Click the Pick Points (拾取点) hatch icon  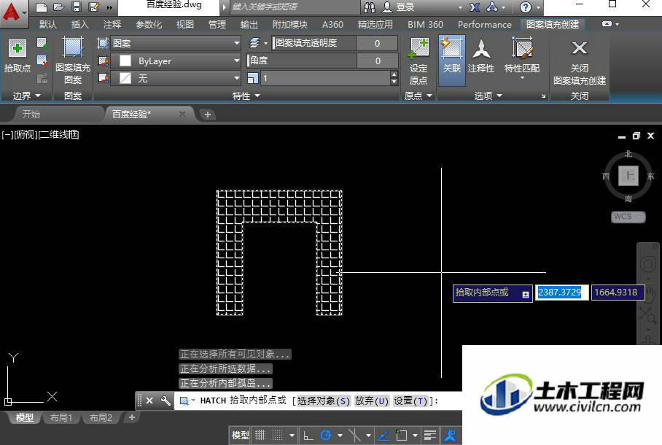(x=17, y=48)
